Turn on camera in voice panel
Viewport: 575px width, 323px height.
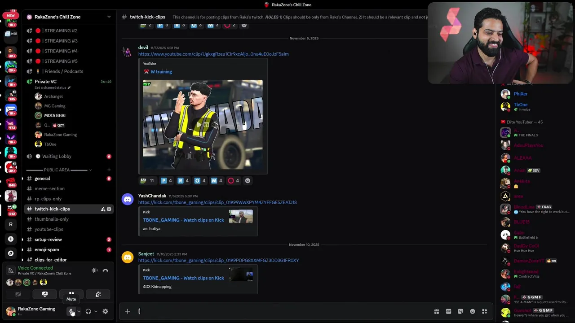click(18, 294)
